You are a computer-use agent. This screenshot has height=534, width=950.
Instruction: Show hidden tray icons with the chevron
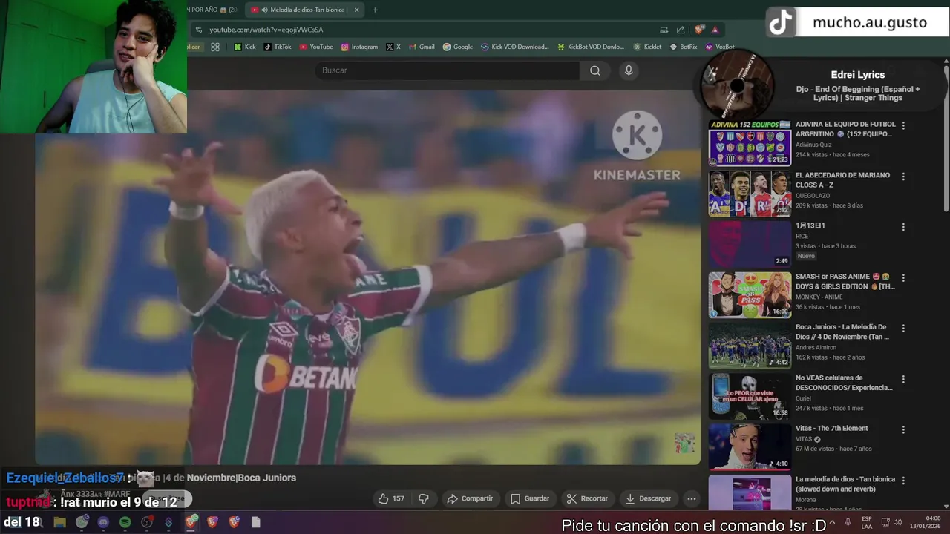pyautogui.click(x=832, y=522)
